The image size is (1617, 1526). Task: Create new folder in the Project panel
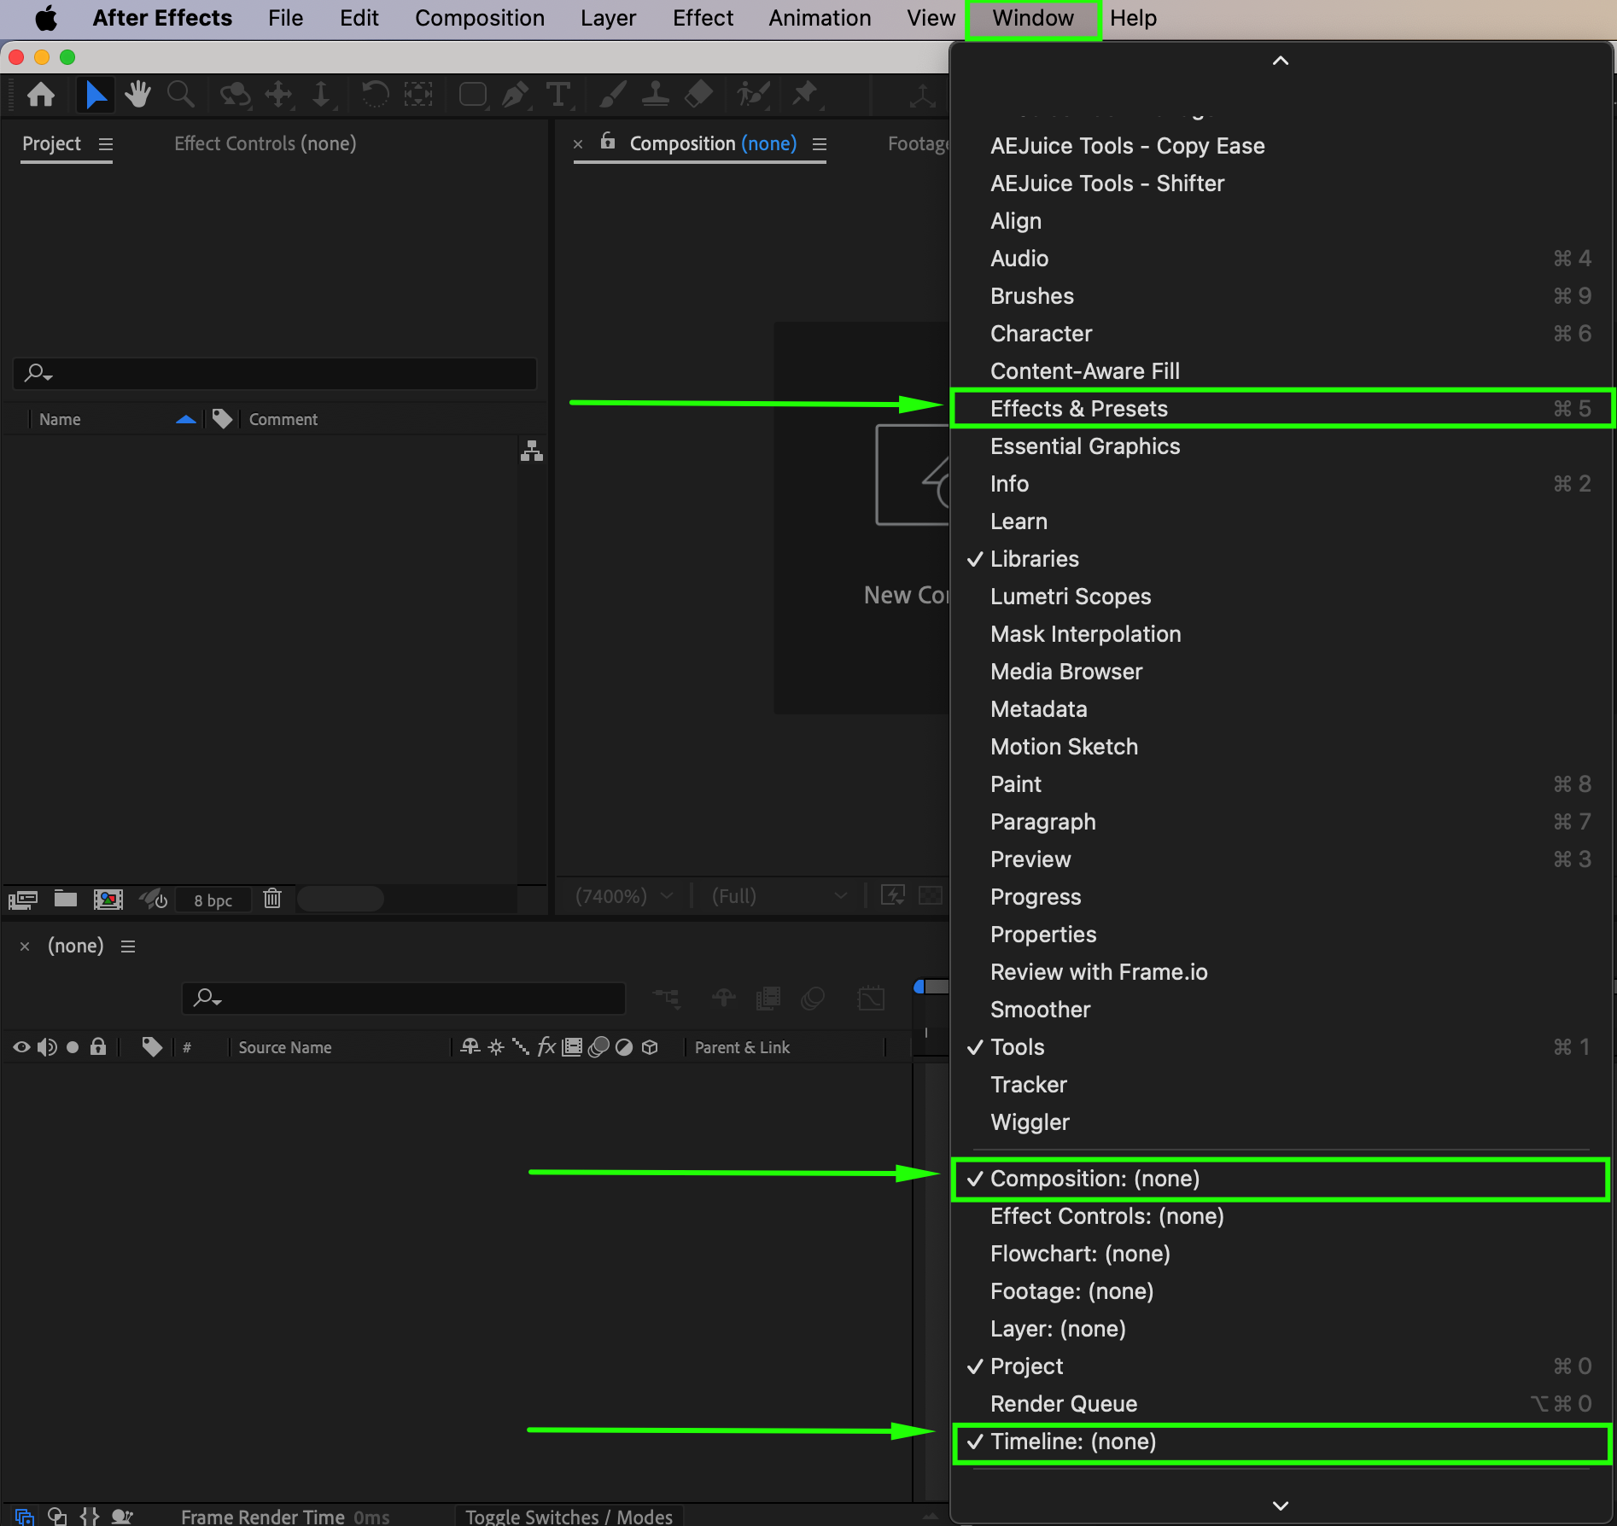(66, 899)
